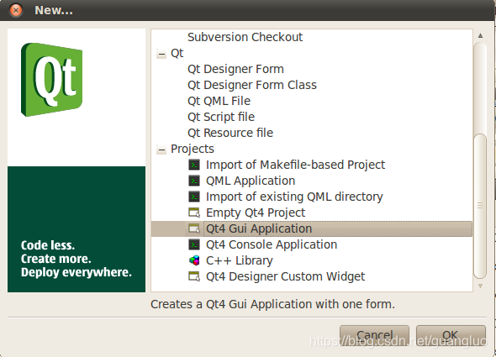Select Qt Designer Form template
The image size is (496, 357).
(235, 69)
